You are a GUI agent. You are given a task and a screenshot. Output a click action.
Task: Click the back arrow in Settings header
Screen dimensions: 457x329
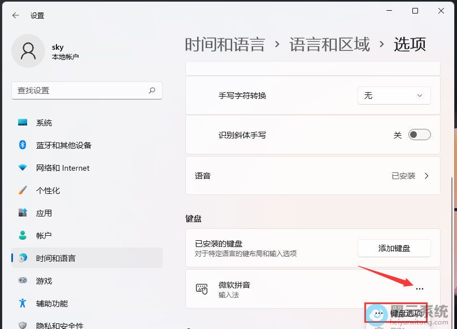pyautogui.click(x=15, y=16)
